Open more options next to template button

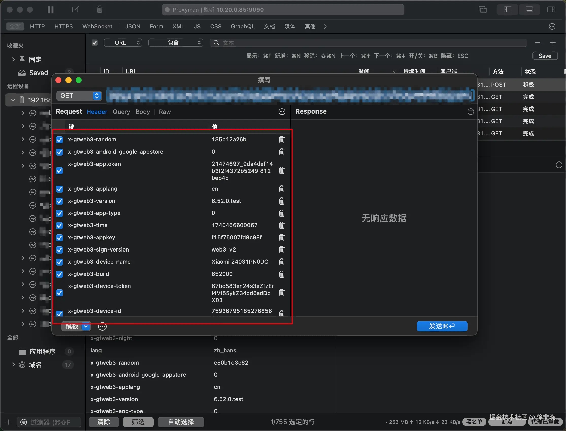[x=102, y=326]
